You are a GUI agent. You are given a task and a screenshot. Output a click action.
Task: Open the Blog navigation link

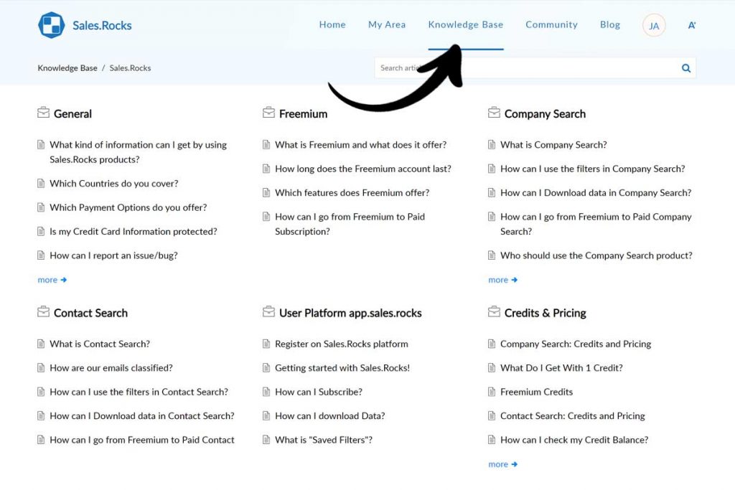click(x=610, y=24)
